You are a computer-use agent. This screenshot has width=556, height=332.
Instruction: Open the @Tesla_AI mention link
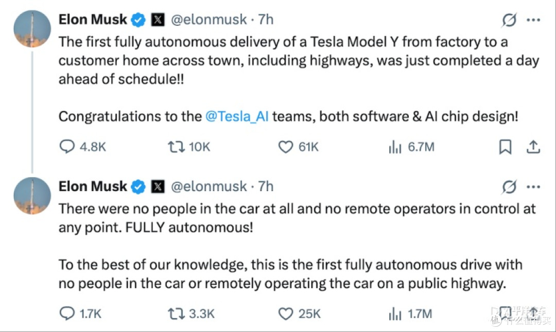tap(237, 116)
